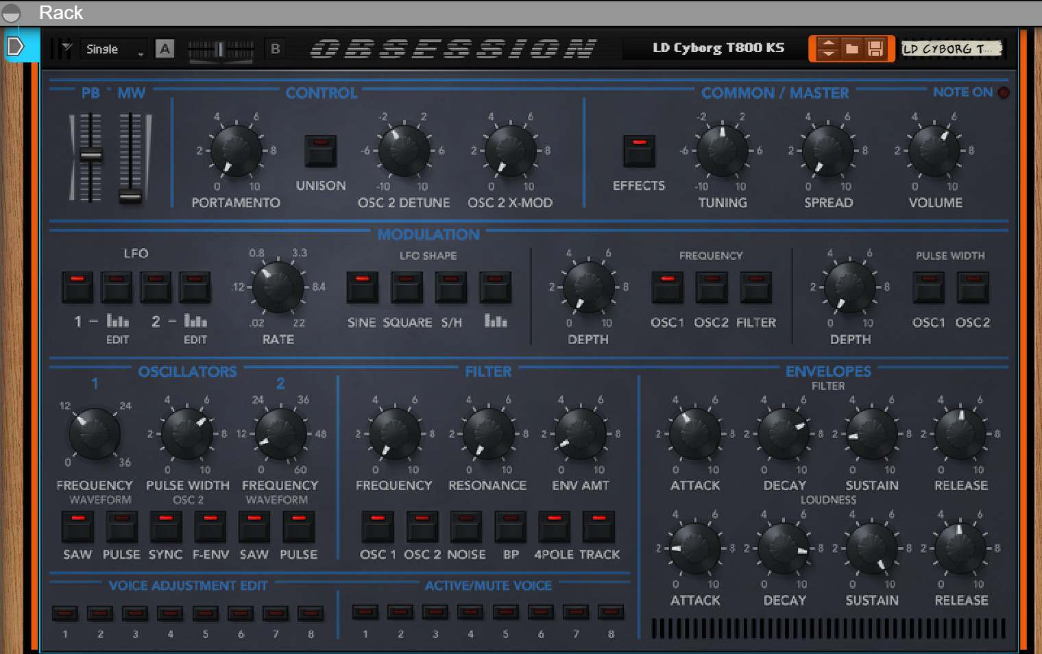Click the handwritten LD CYBORG T... label
The image size is (1042, 654).
coord(952,49)
